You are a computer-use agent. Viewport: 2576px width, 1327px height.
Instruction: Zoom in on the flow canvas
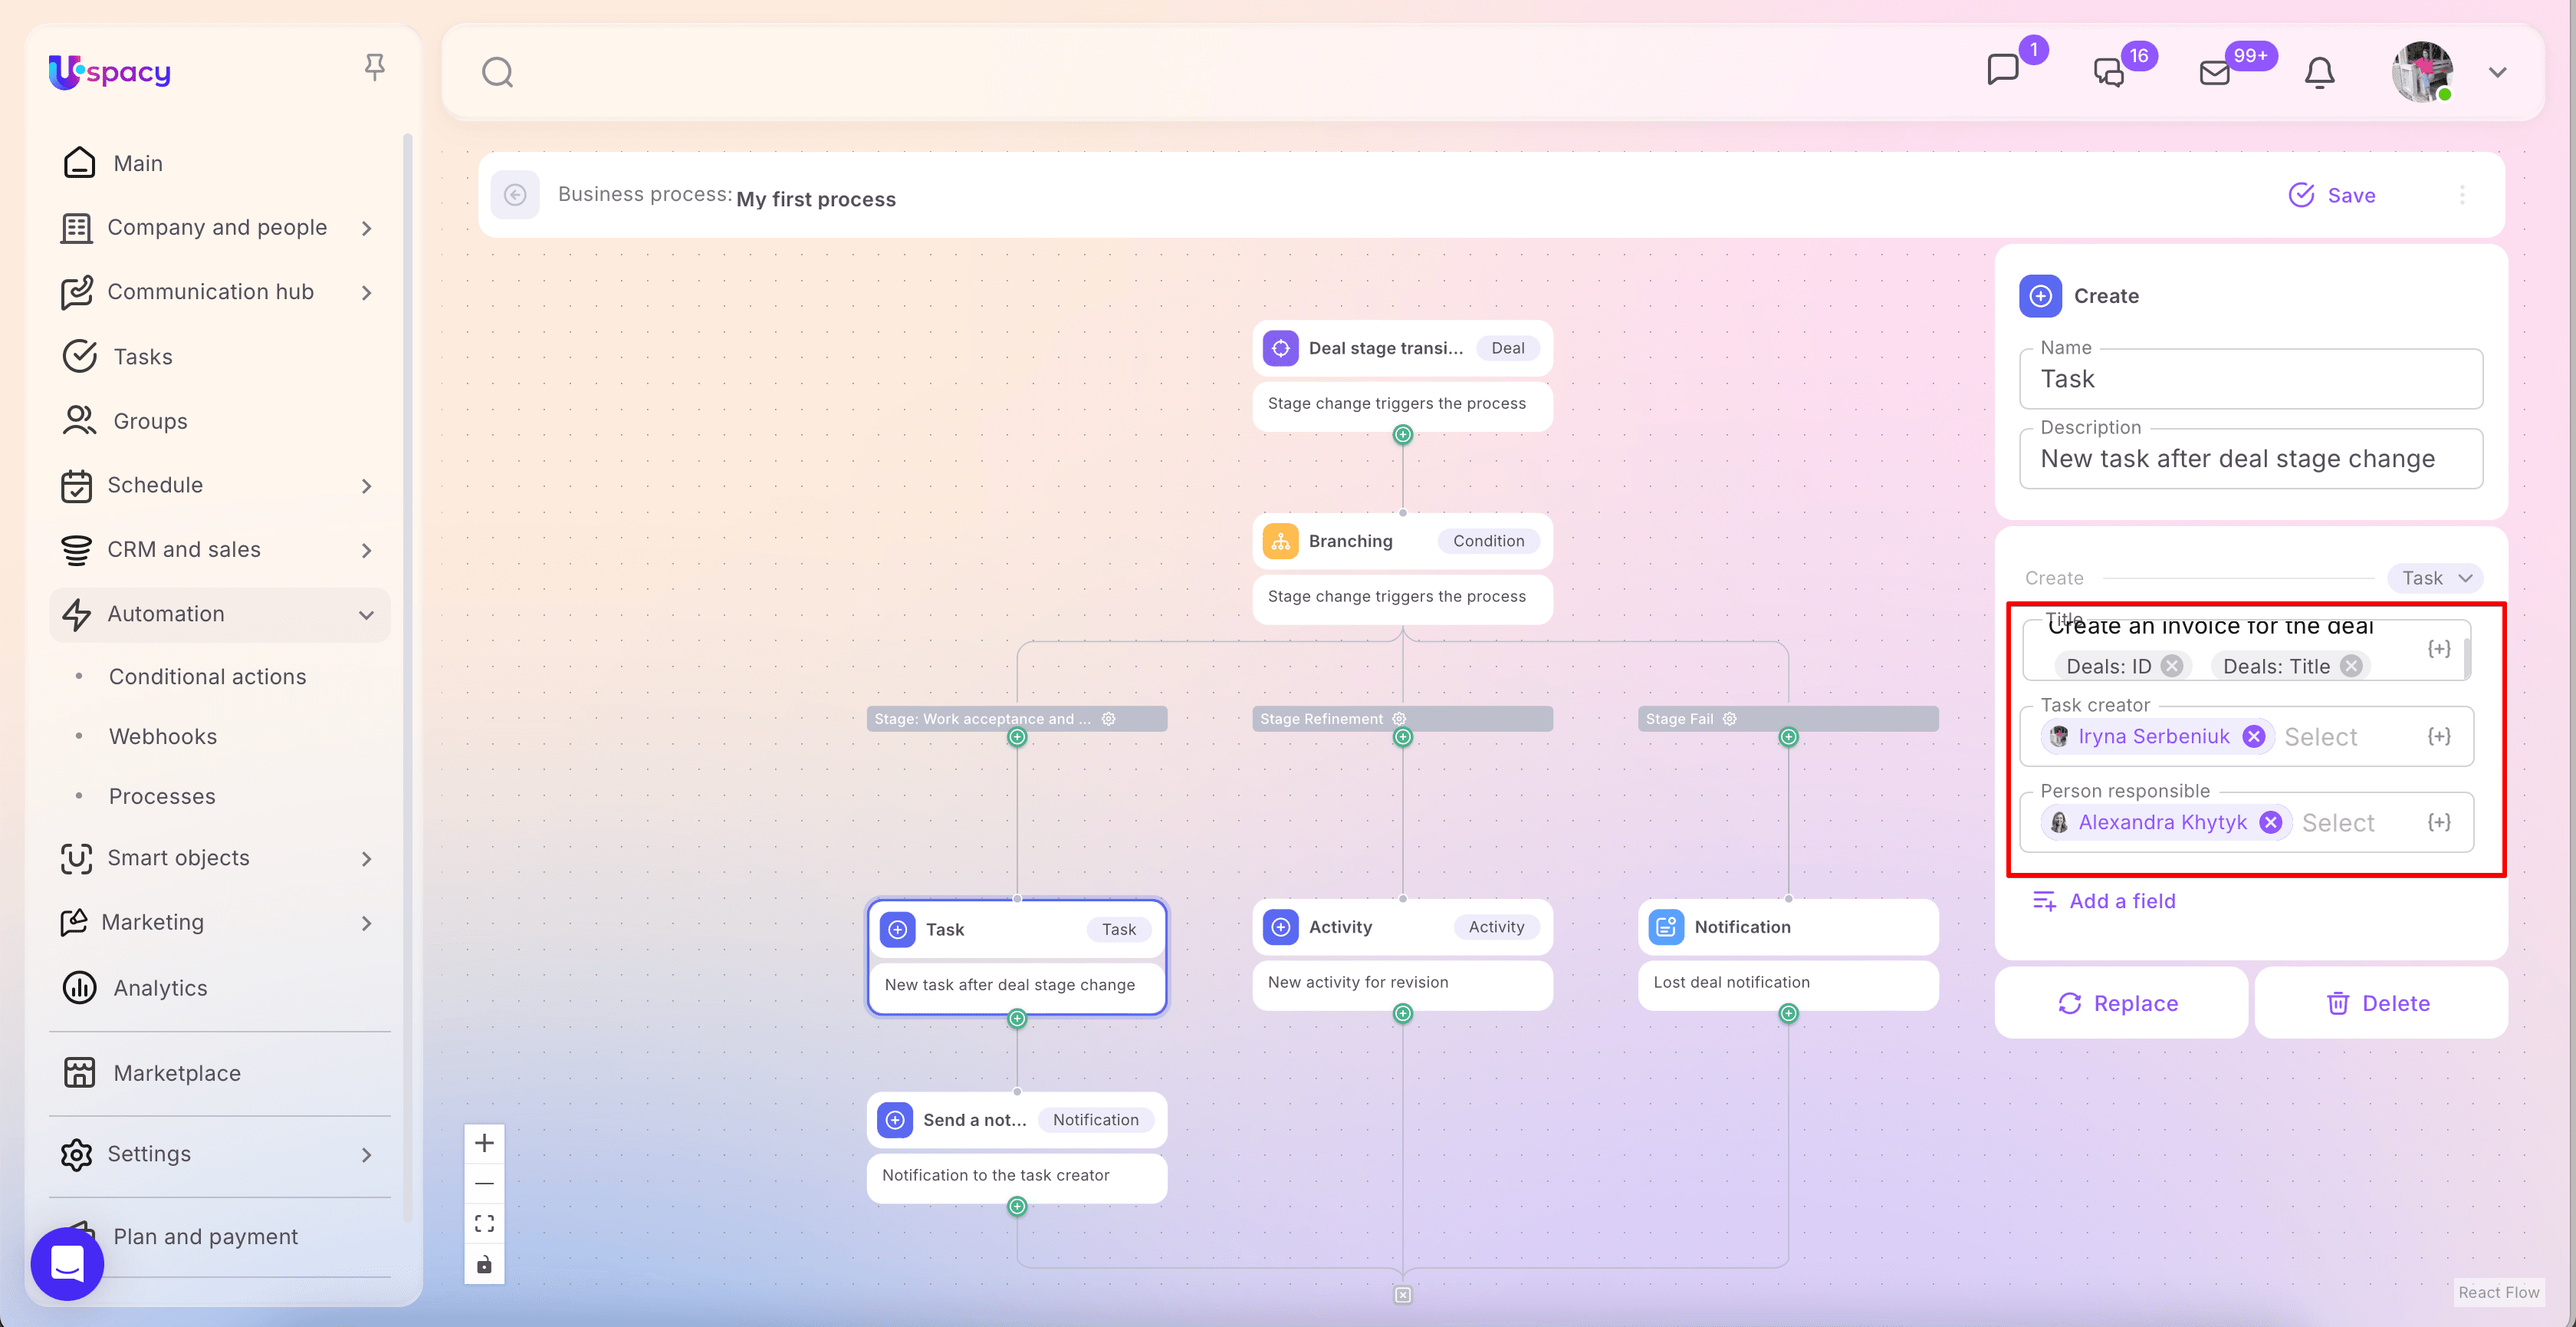click(484, 1143)
